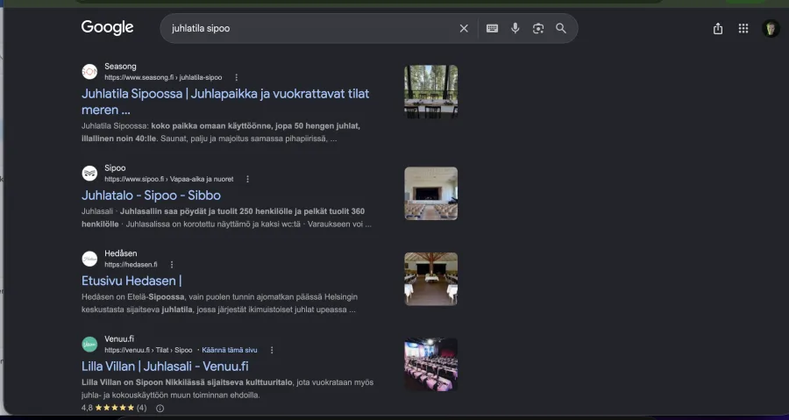
Task: Click the seasong.fi › juhlatila-sipoo URL
Action: [x=163, y=77]
